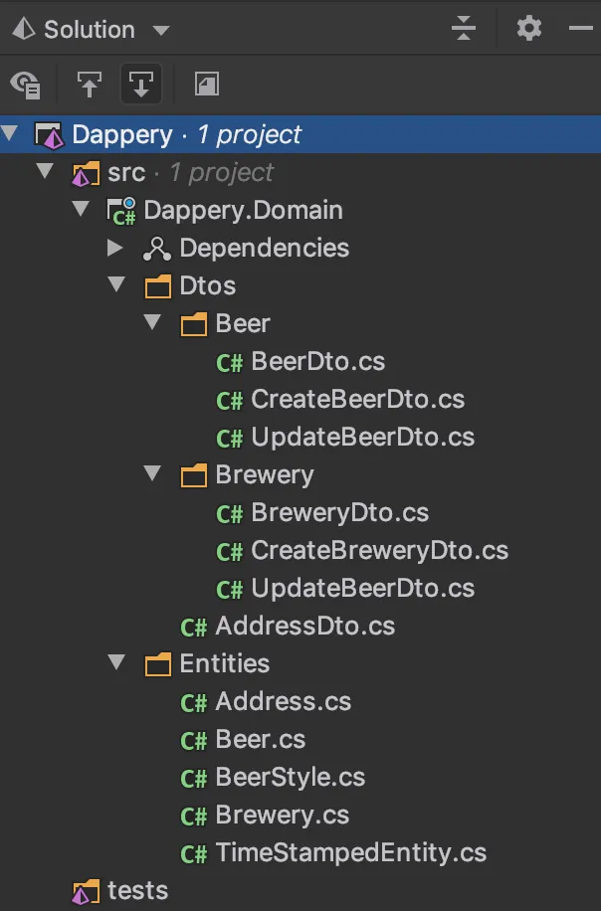
Task: Select the Entities folder label
Action: (224, 663)
